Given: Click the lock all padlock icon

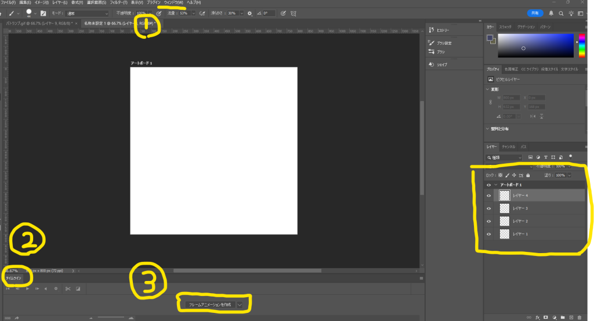Looking at the screenshot, I should pos(528,175).
